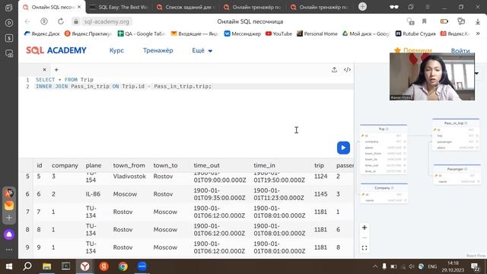Open Personal Home bookmark

click(317, 33)
